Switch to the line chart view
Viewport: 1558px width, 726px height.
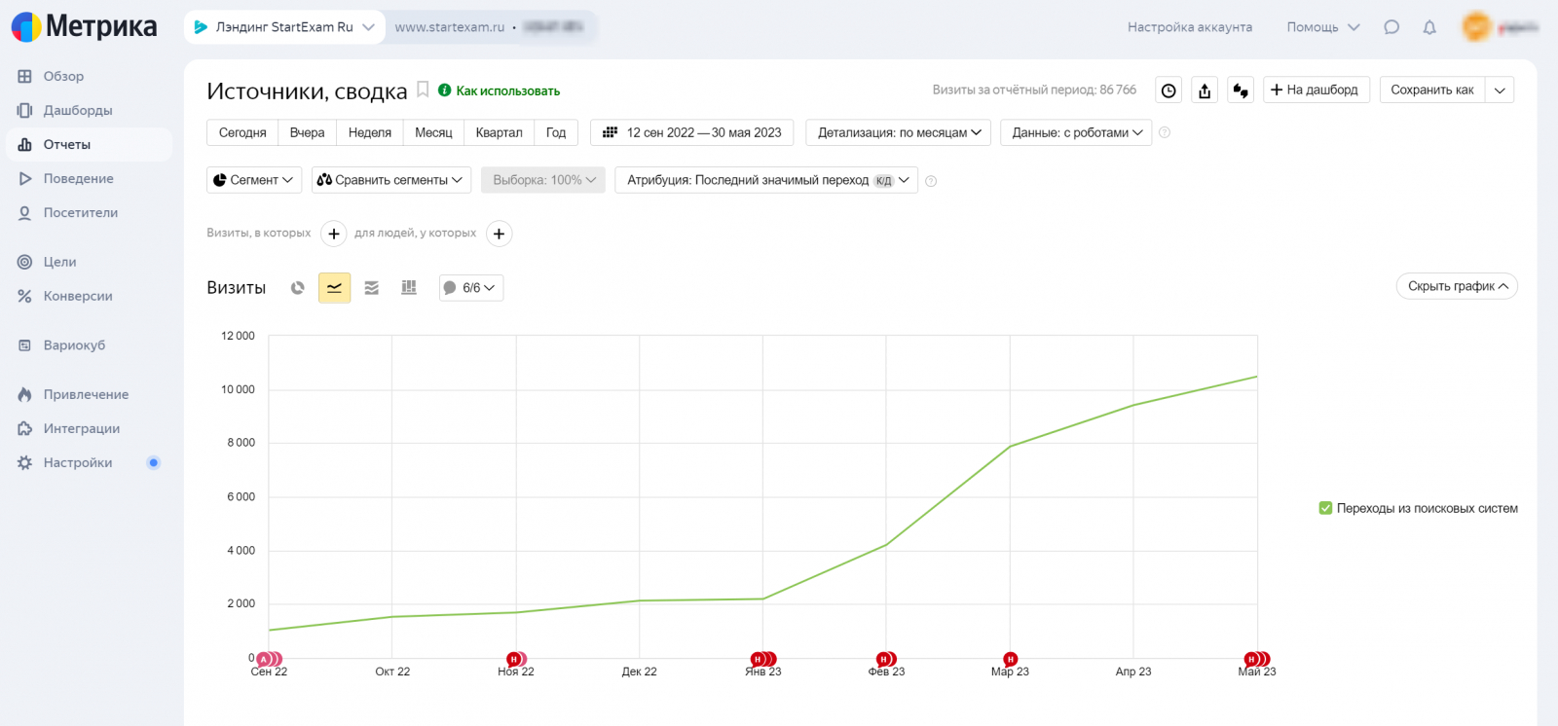tap(335, 288)
